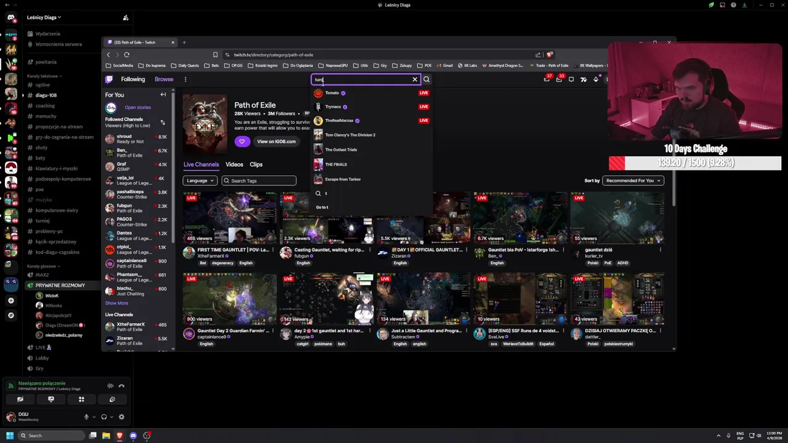788x443 pixels.
Task: Toggle Discord microphone mute
Action: pos(86,417)
